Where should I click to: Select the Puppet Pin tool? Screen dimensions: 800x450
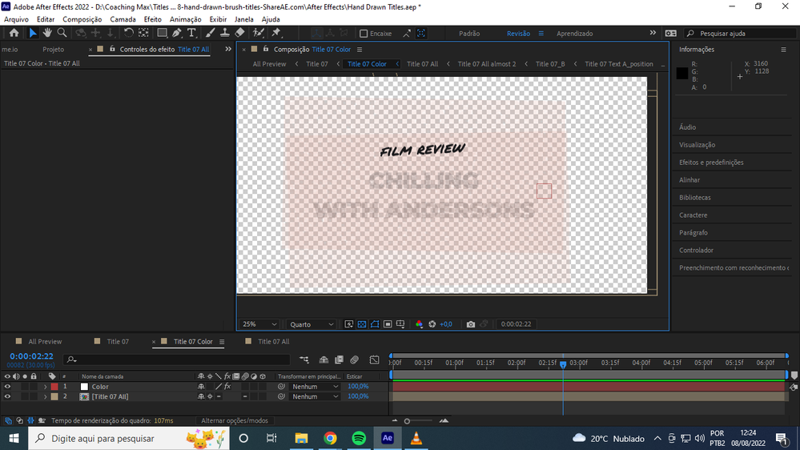[276, 33]
